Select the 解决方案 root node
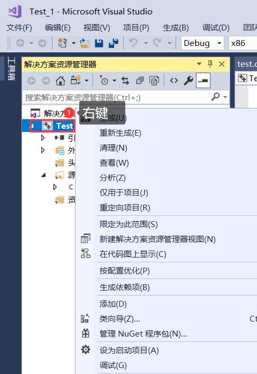 (x=53, y=113)
